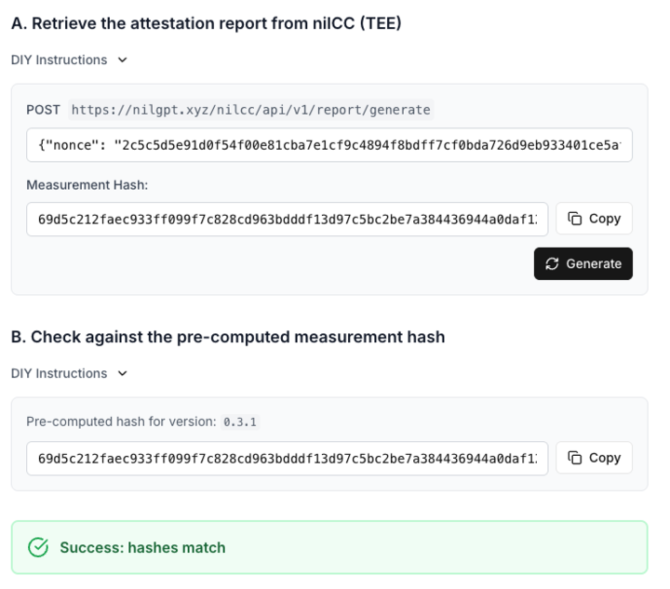This screenshot has width=670, height=589.
Task: Click the copy icon beside the pre-computed hash field
Action: click(575, 458)
